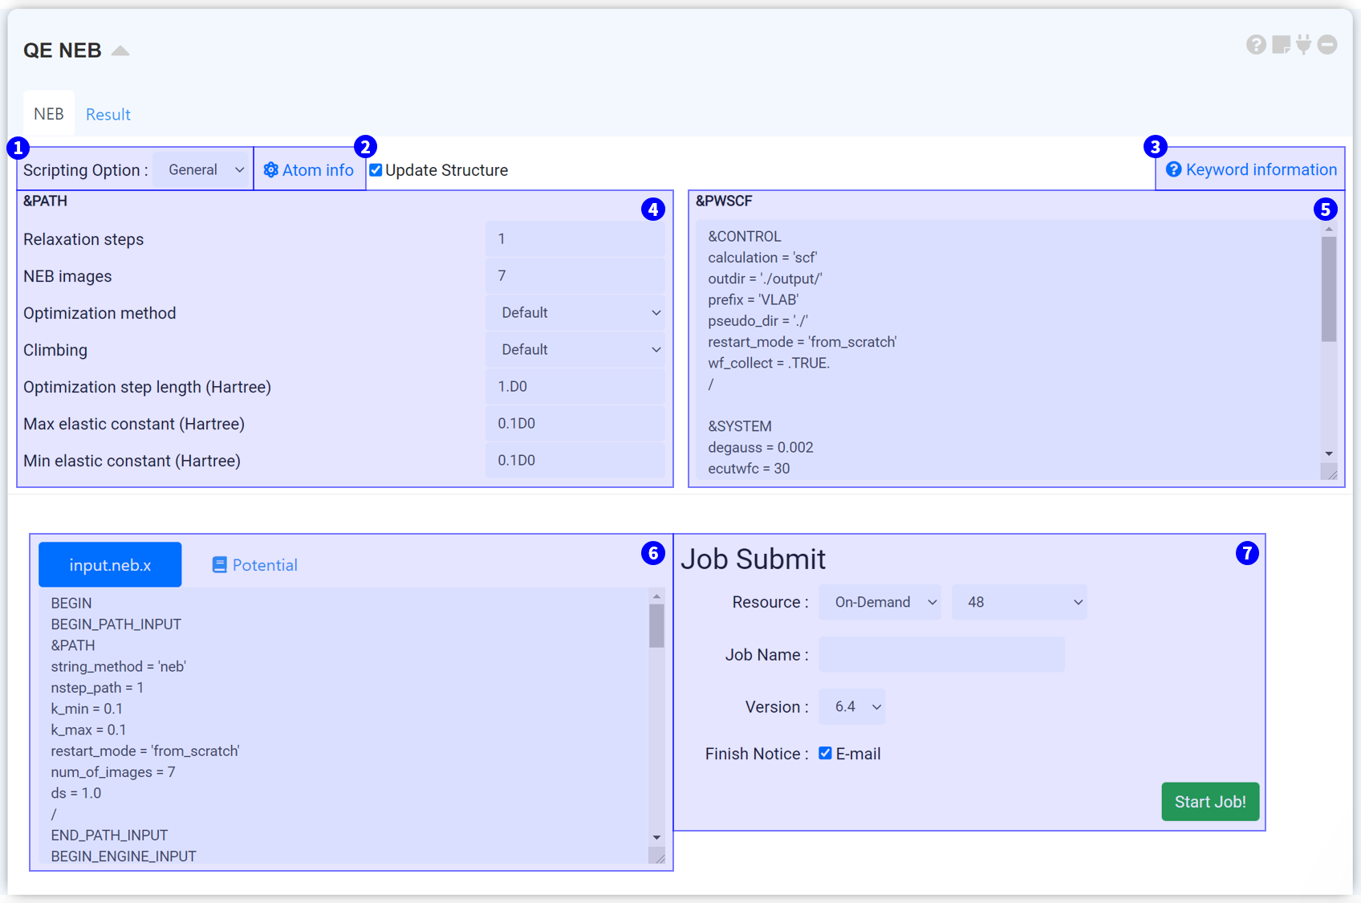Click the sticky note icon in header
1361x903 pixels.
pyautogui.click(x=1281, y=45)
